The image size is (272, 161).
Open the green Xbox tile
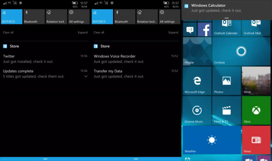[256, 110]
